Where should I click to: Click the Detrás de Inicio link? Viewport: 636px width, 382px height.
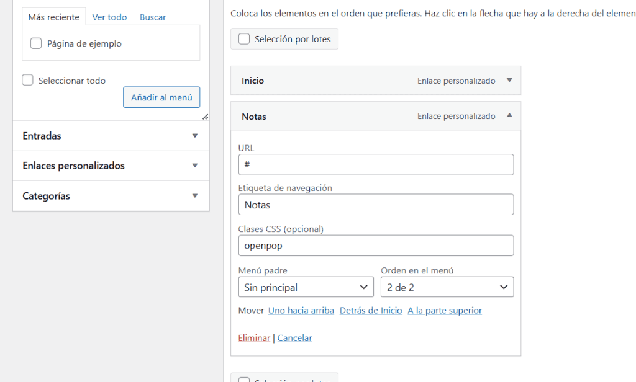tap(371, 311)
